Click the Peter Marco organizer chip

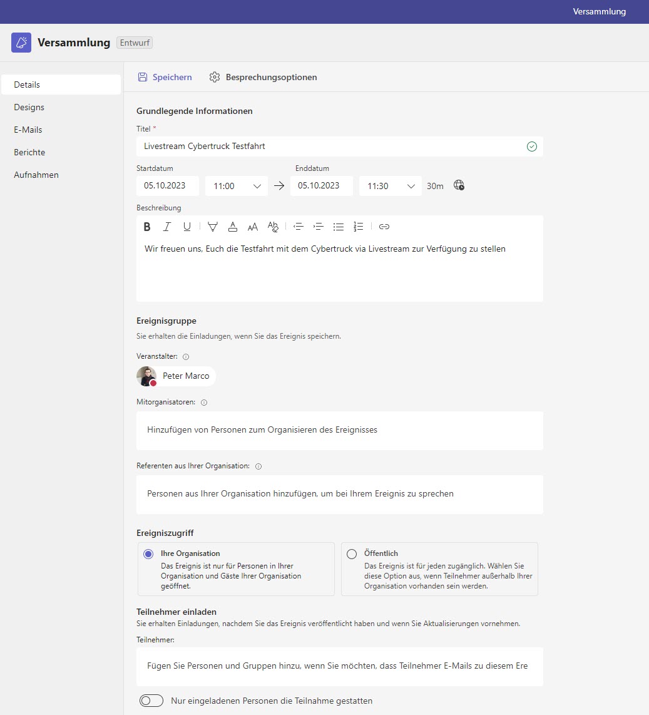pos(176,376)
